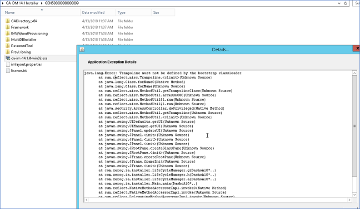This screenshot has height=209, width=360.
Task: Expand the breadcrumb arrow before GEN500000000000099
Action: tap(42, 3)
